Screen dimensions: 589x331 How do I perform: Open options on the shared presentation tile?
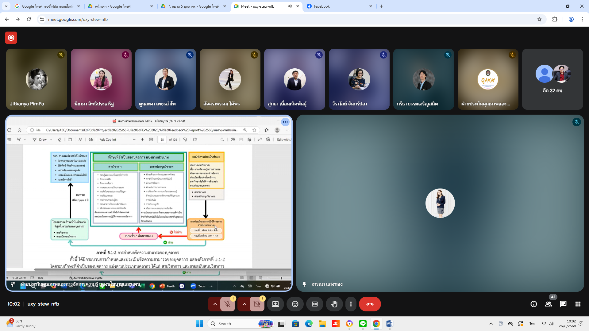285,122
